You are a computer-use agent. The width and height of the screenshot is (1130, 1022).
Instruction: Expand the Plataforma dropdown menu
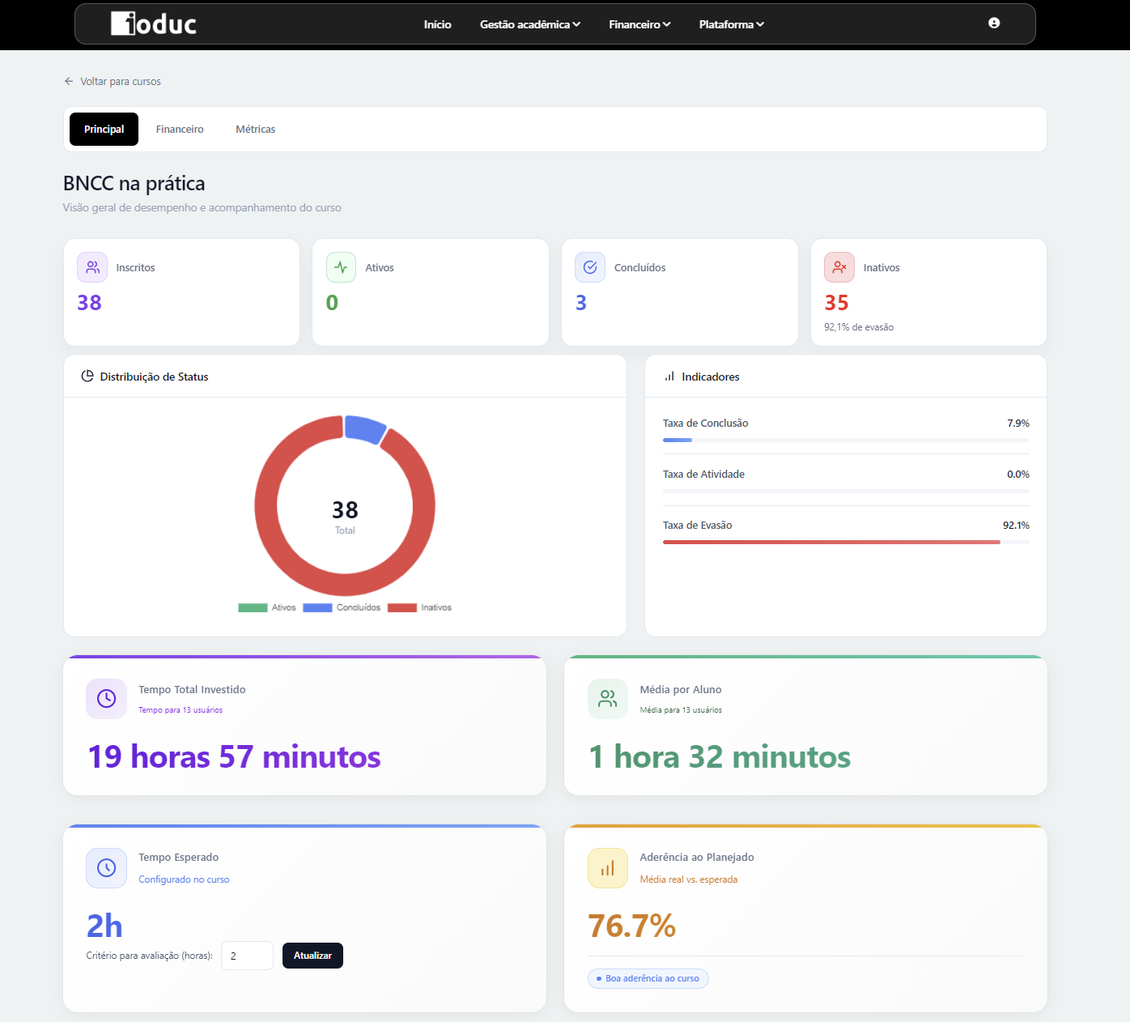point(731,24)
